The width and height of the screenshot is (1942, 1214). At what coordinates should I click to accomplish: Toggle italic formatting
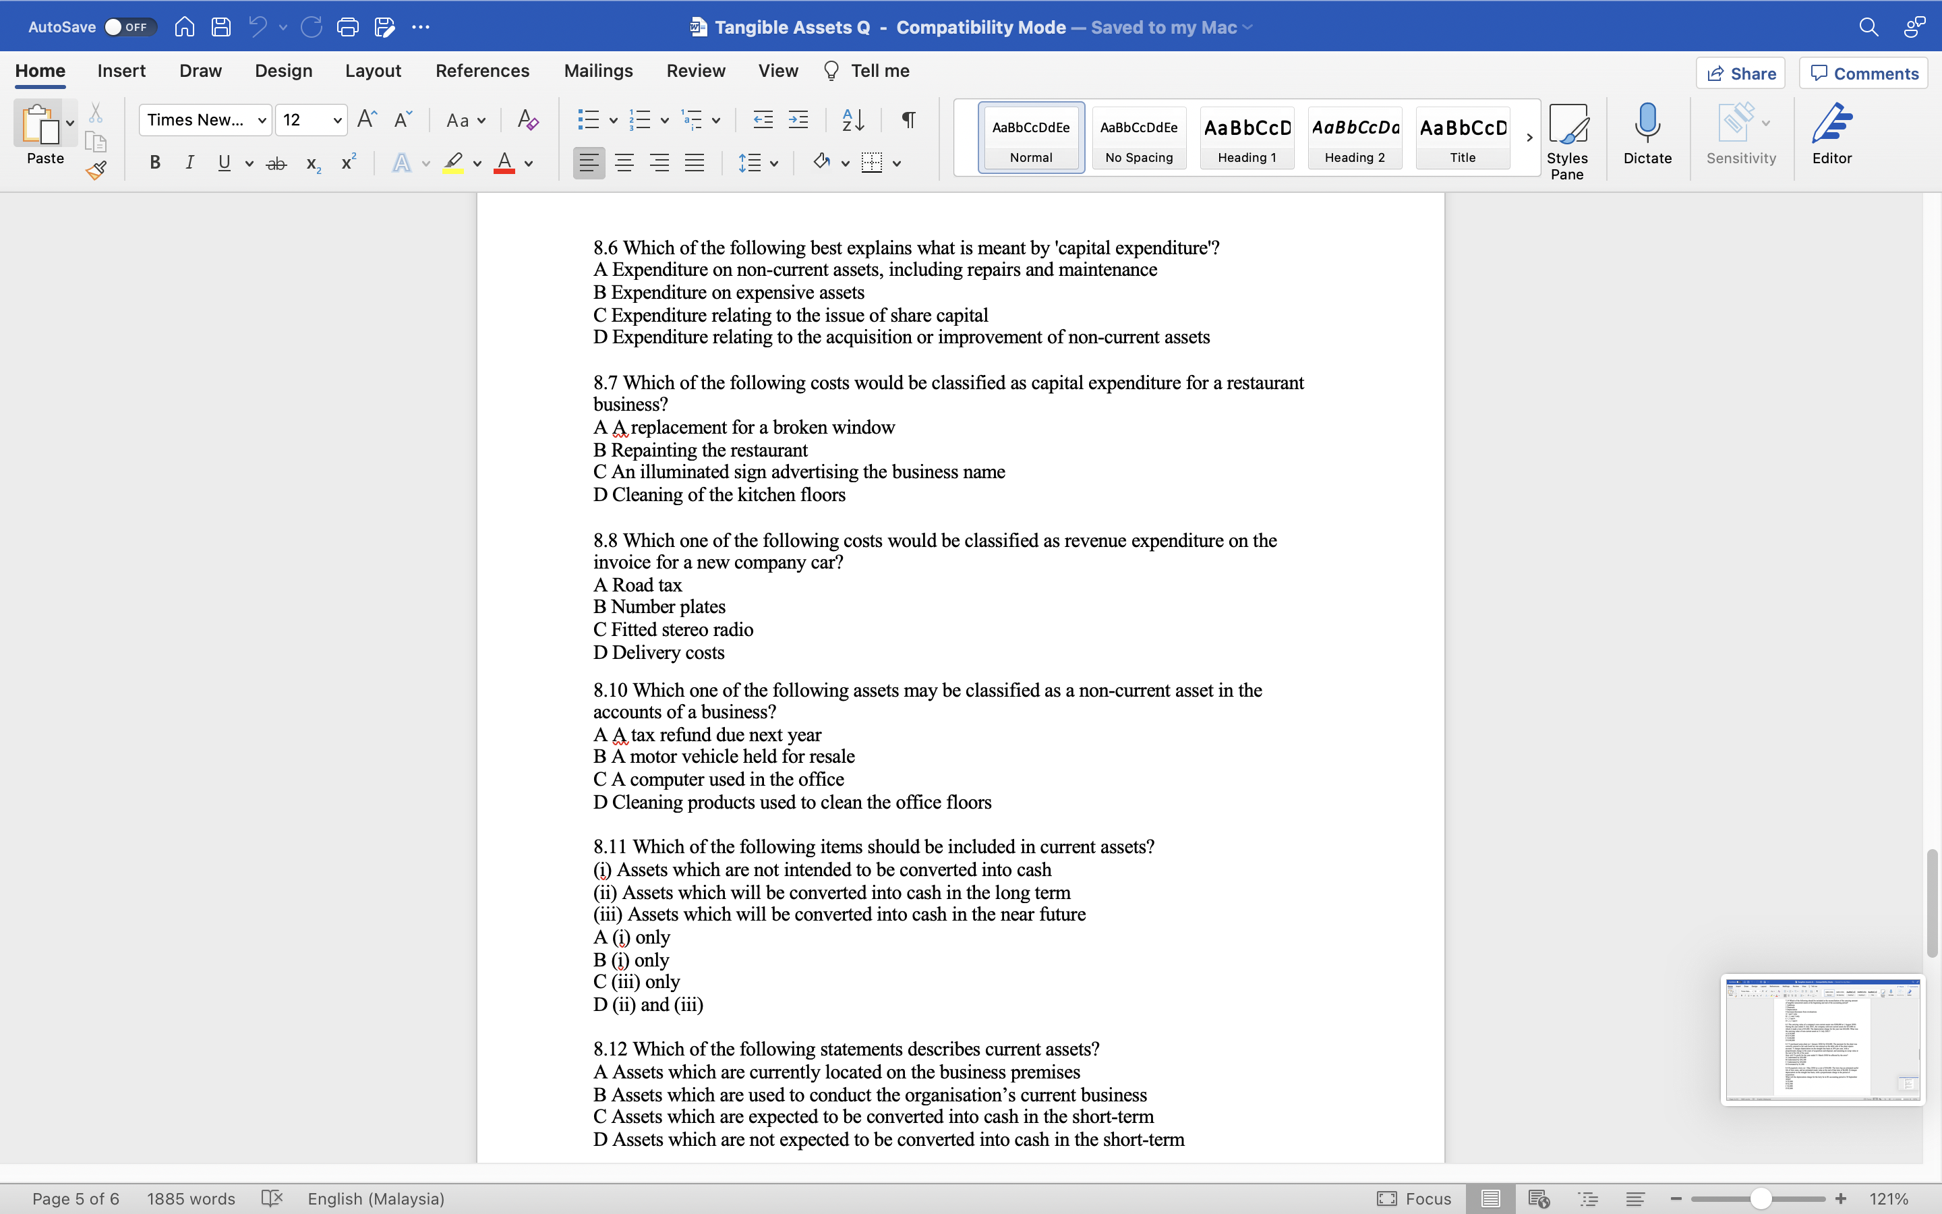coord(189,162)
